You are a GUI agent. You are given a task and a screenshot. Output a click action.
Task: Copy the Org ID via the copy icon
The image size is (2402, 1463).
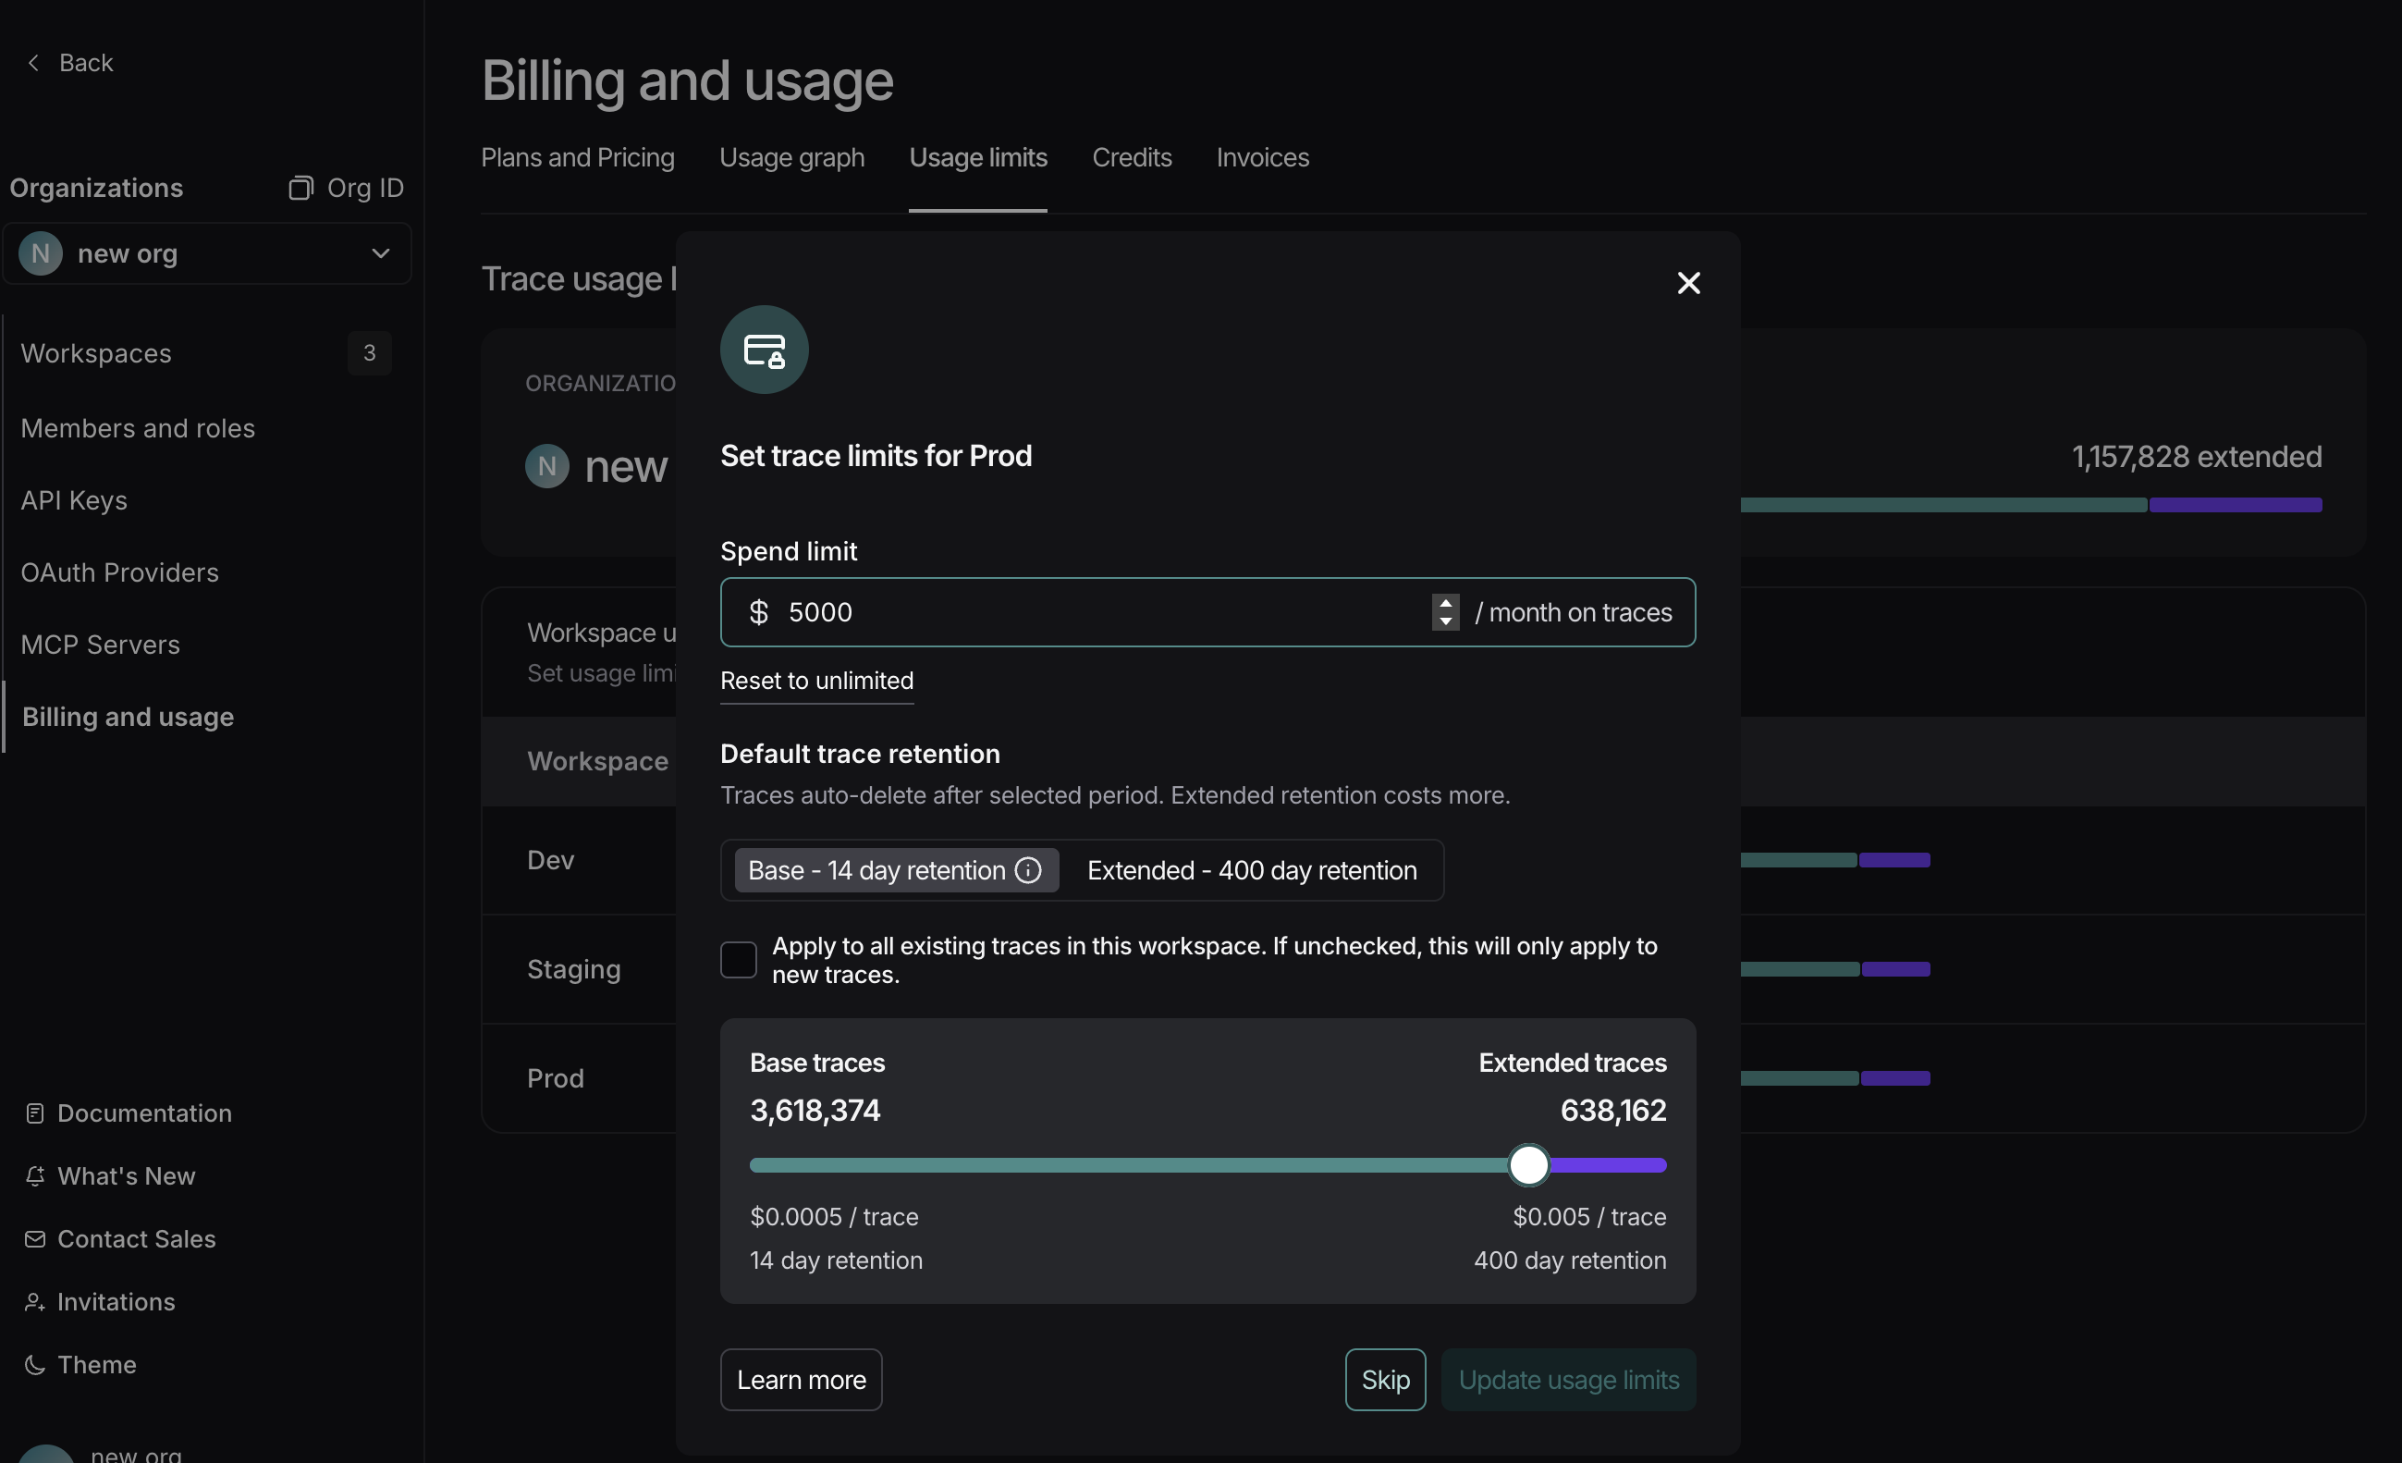[300, 187]
